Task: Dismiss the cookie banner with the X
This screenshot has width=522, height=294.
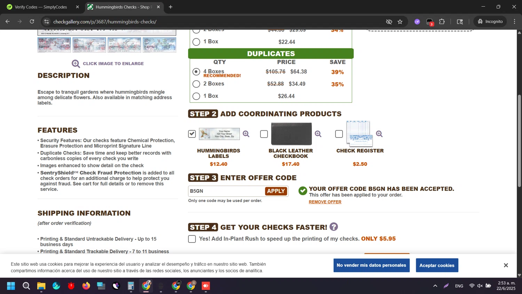Action: point(506,265)
